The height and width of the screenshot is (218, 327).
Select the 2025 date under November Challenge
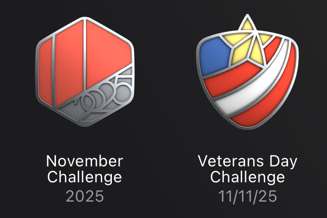85,196
